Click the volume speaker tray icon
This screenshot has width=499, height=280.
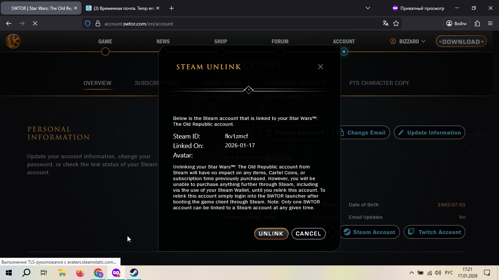(438, 273)
